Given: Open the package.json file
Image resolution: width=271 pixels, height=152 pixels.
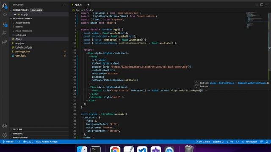Looking at the screenshot, I should coord(23,52).
